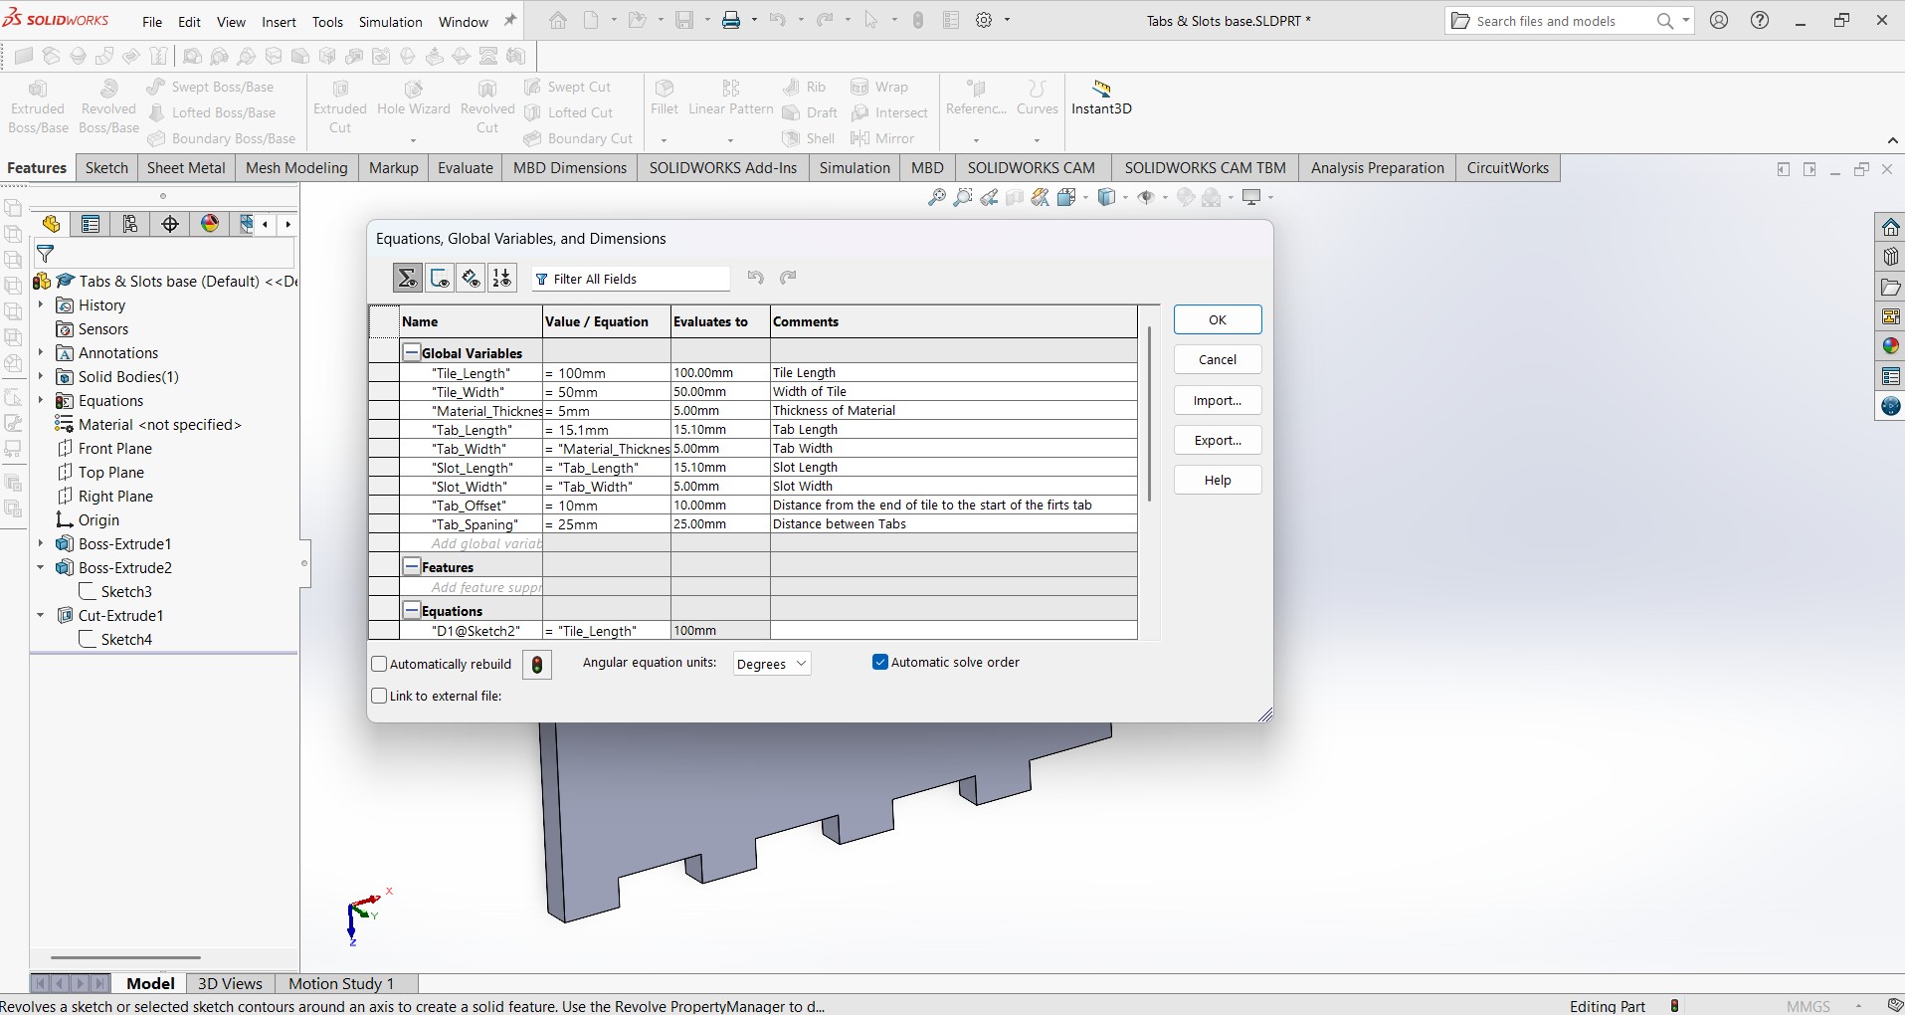Screen dimensions: 1905x1015
Task: Collapse the Features section in table
Action: point(411,566)
